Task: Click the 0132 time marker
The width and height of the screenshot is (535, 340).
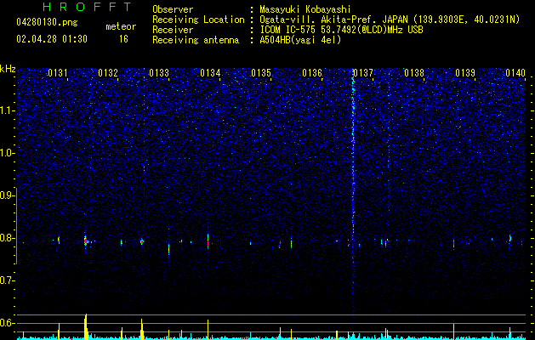Action: click(108, 73)
